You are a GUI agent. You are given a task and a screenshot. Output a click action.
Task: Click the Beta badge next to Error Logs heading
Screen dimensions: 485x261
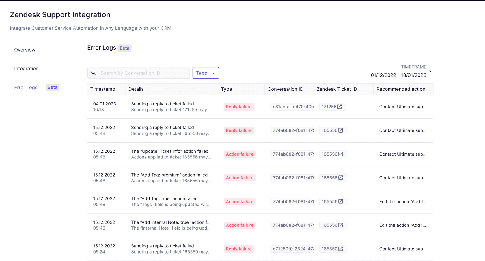point(124,48)
